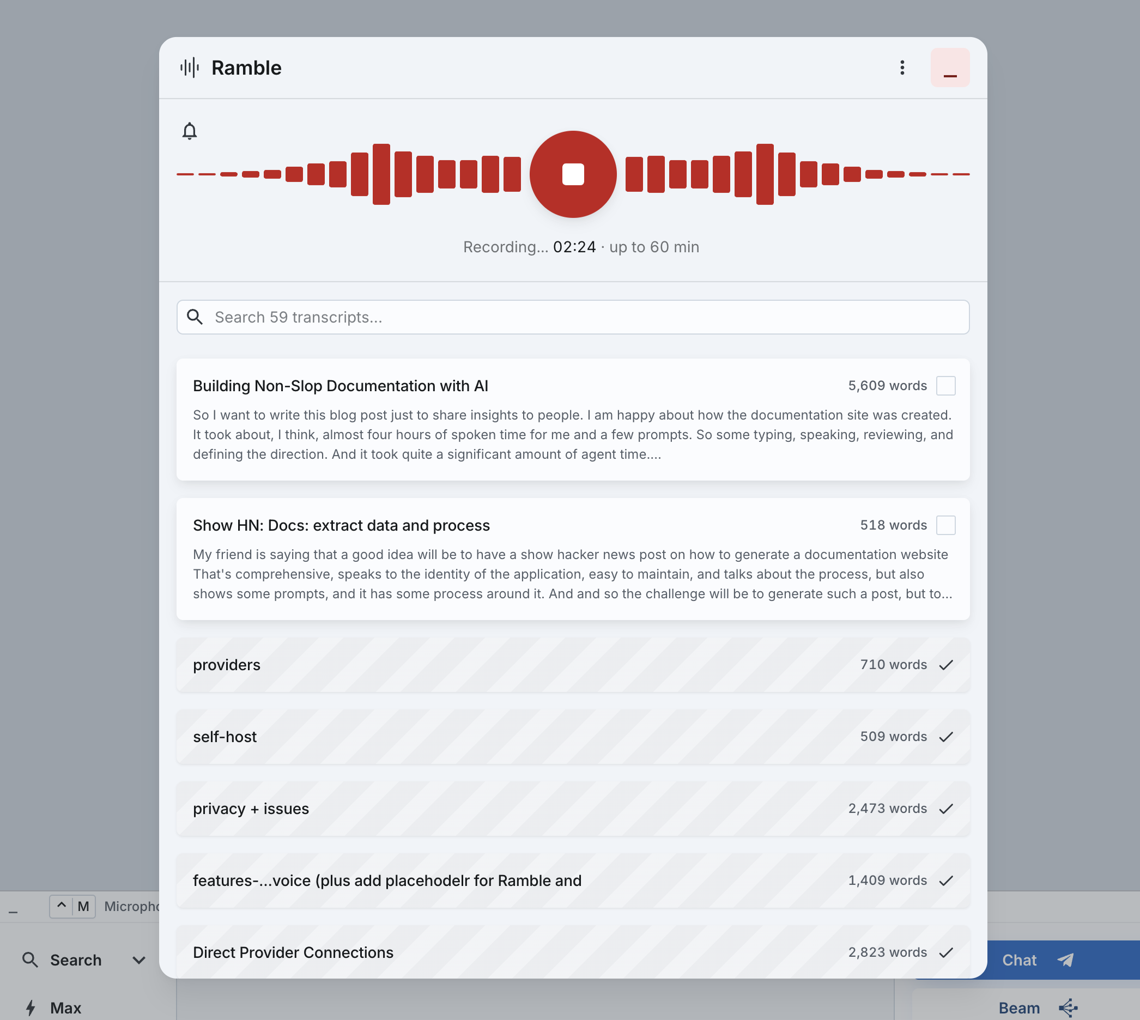Click the notification bell icon
The image size is (1140, 1020).
click(x=190, y=131)
